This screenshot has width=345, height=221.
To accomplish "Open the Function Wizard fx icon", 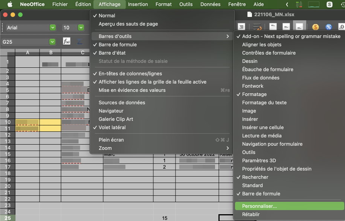I will (x=67, y=41).
